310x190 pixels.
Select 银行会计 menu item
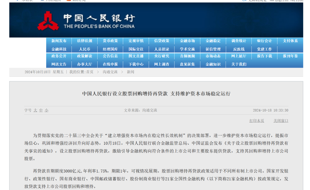pyautogui.click(x=265, y=41)
